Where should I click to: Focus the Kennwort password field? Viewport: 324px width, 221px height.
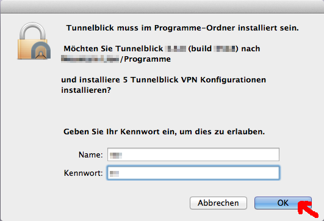pyautogui.click(x=193, y=173)
